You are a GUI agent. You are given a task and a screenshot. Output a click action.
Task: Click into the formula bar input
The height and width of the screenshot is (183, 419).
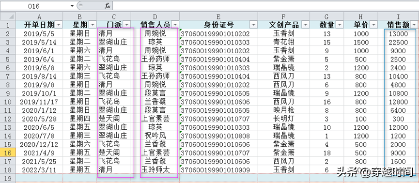(x=265, y=6)
